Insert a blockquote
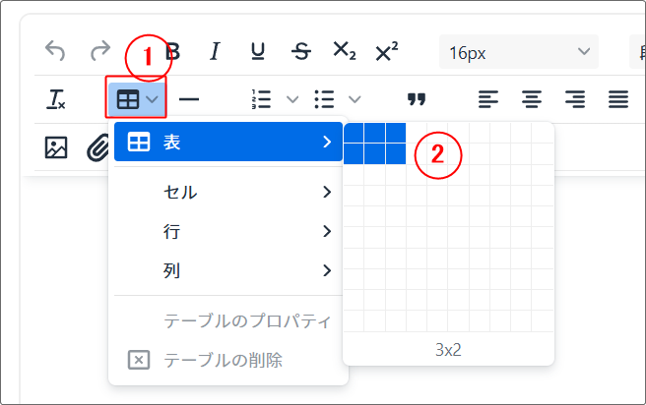646x405 pixels. pos(417,99)
